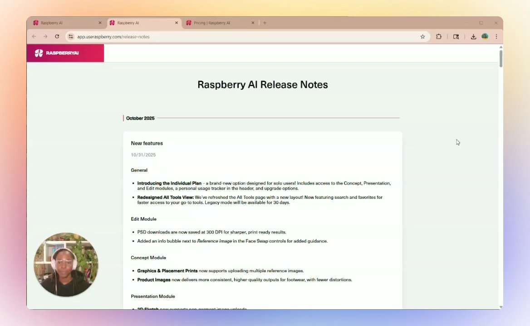Reload the release notes page
The height and width of the screenshot is (326, 530).
57,36
